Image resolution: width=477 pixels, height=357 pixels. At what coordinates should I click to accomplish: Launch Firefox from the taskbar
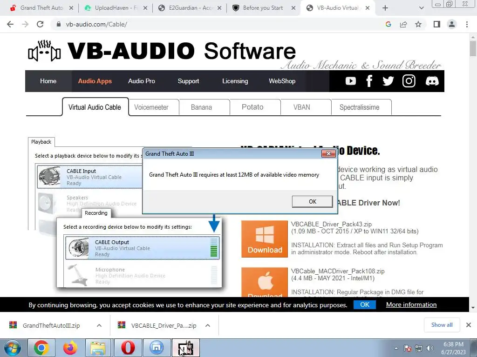(70, 348)
